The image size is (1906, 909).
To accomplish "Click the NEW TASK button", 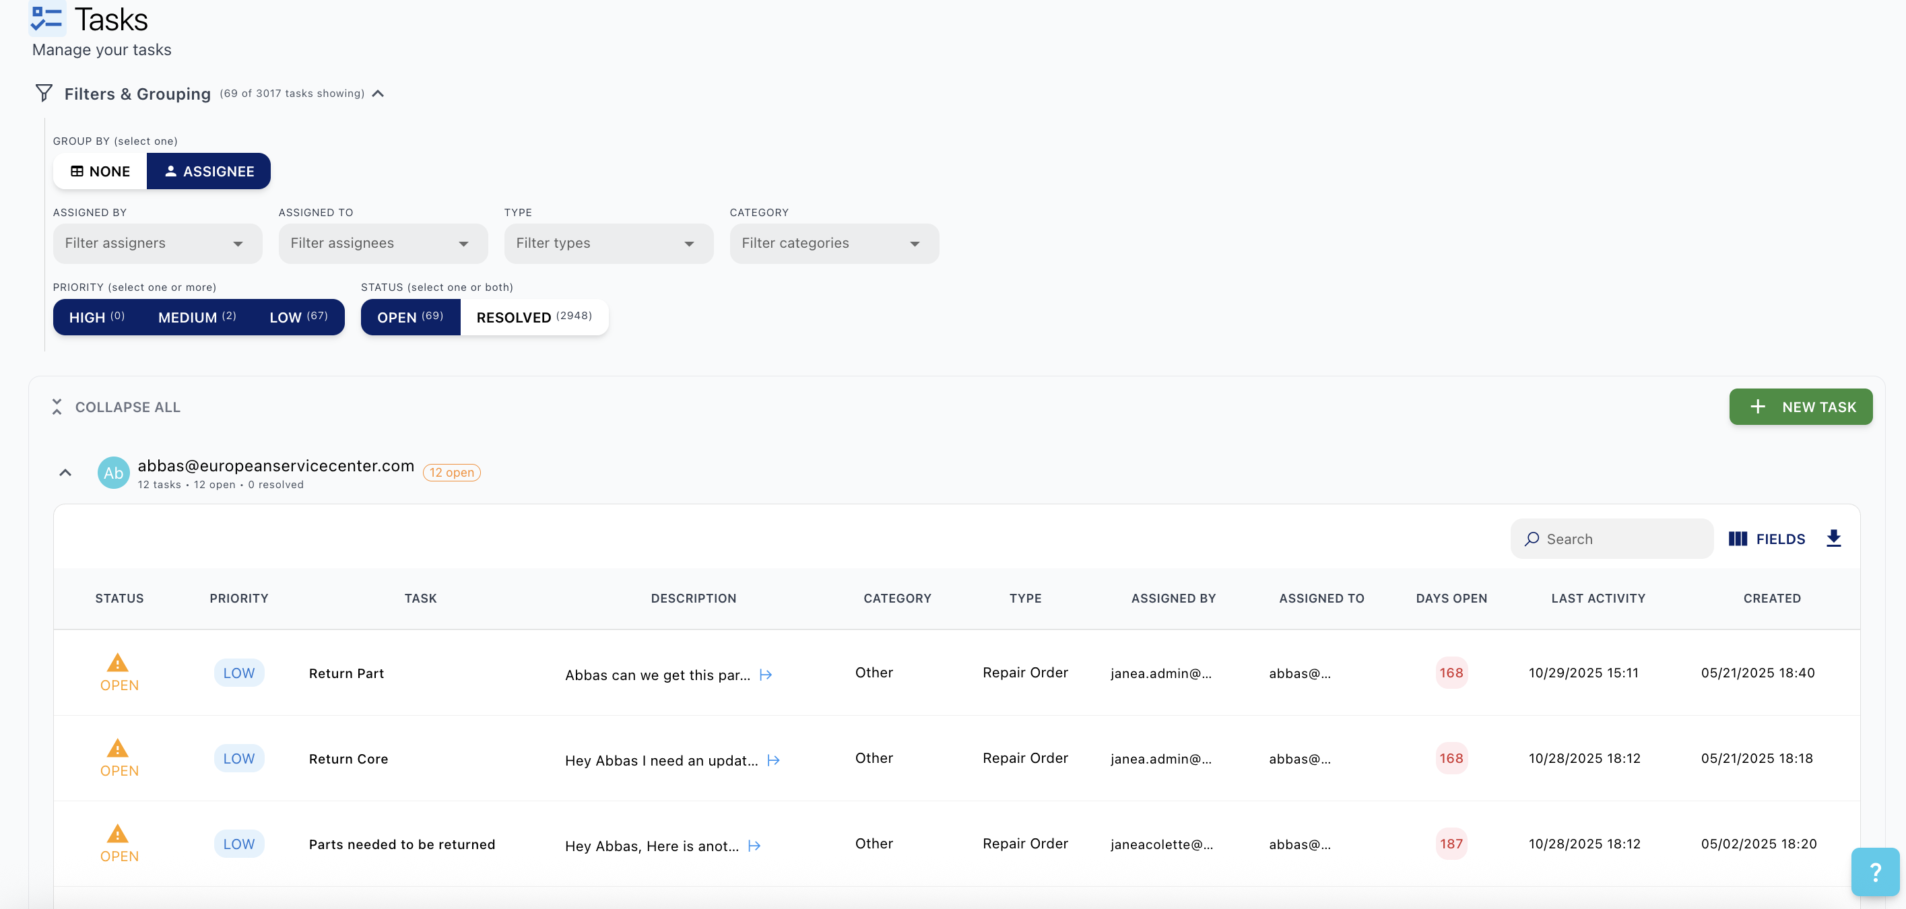I will (x=1801, y=407).
